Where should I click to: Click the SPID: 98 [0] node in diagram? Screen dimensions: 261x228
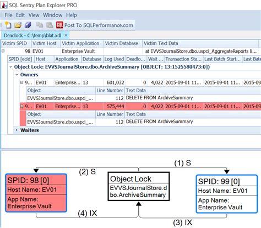click(x=36, y=193)
